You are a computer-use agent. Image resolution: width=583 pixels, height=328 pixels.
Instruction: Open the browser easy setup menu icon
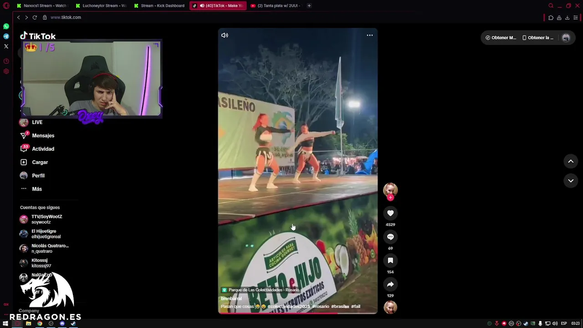(x=576, y=17)
